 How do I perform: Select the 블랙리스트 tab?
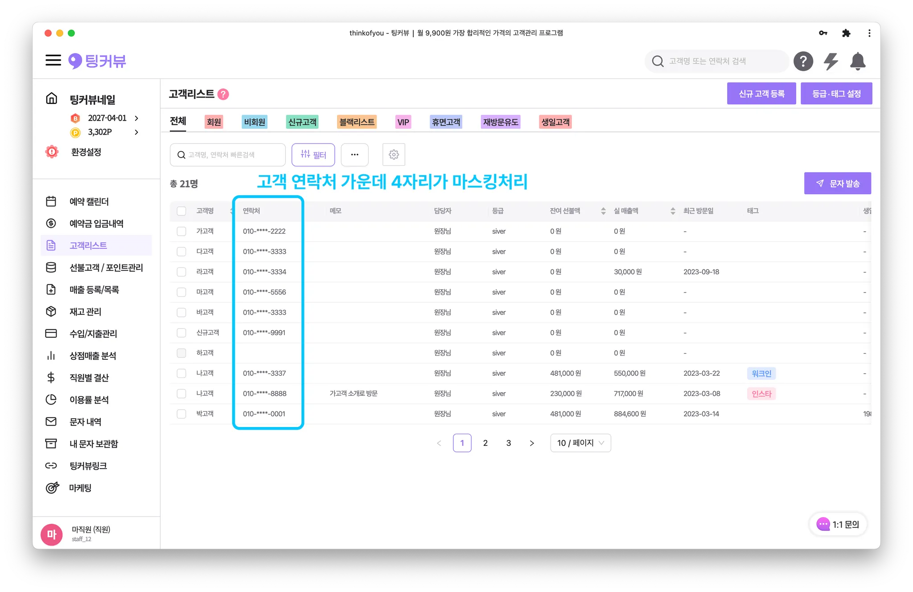(x=357, y=122)
